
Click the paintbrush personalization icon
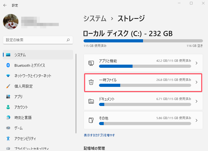click(x=8, y=86)
